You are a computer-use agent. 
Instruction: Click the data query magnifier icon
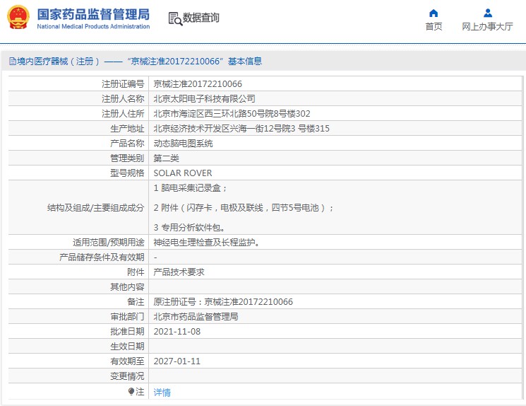[x=175, y=18]
